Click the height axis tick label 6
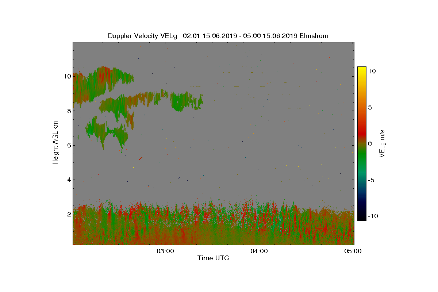This screenshot has width=438, height=292. click(x=69, y=145)
